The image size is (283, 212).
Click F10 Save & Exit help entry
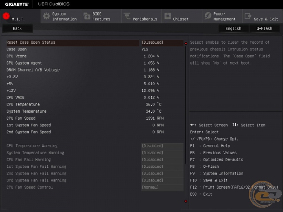209,180
